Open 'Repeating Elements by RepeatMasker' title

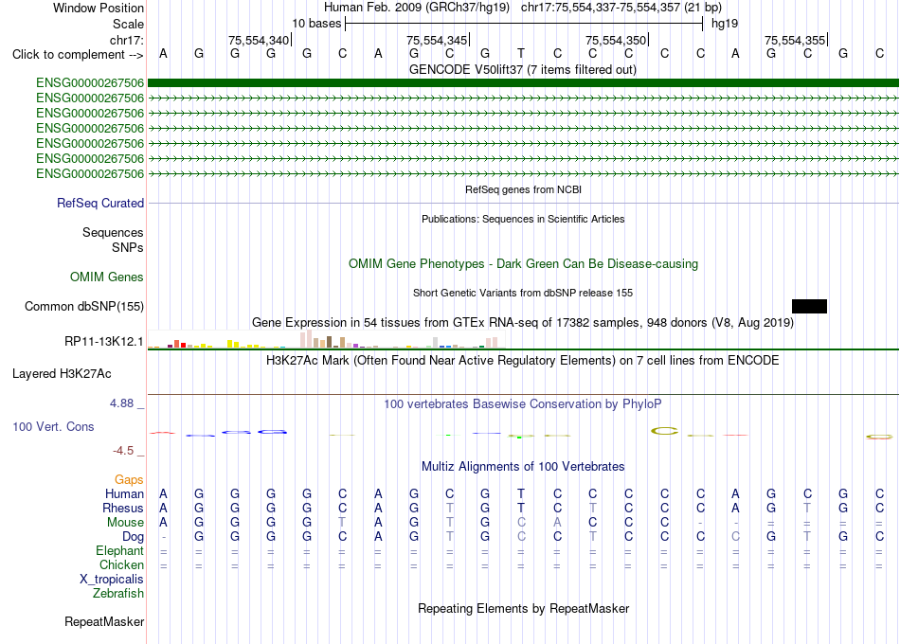click(x=523, y=608)
